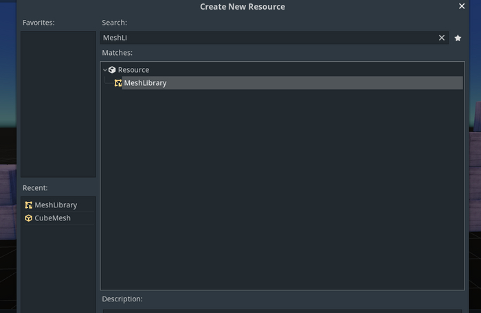Select the Resource label in the matches tree
The image size is (481, 313).
pyautogui.click(x=133, y=70)
